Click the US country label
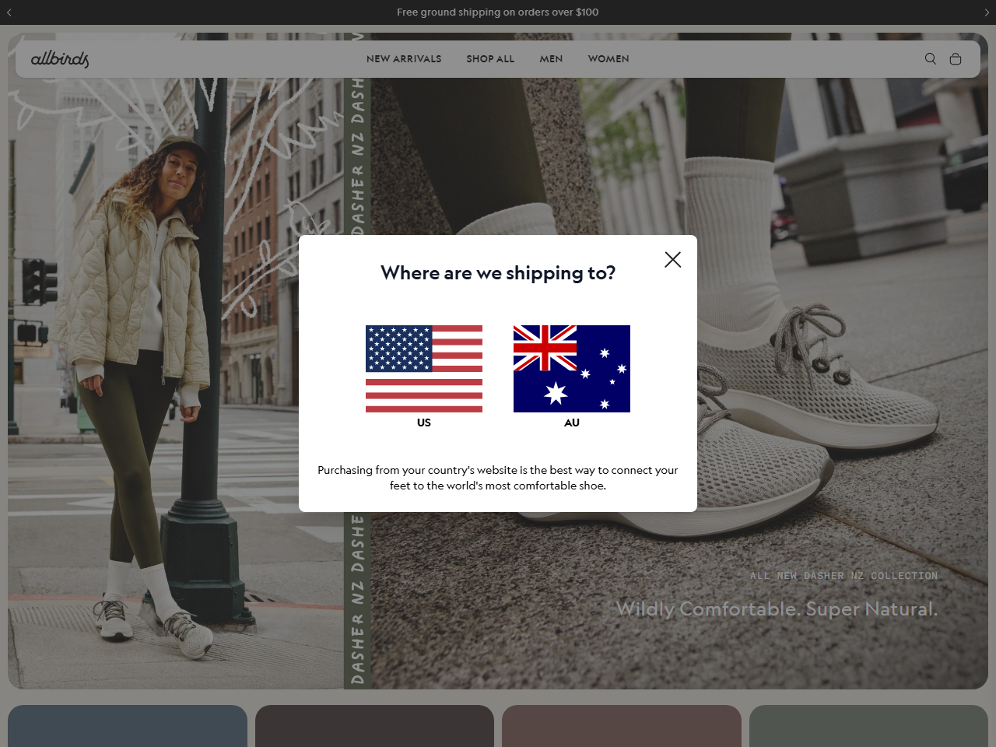This screenshot has height=747, width=996. (x=424, y=423)
